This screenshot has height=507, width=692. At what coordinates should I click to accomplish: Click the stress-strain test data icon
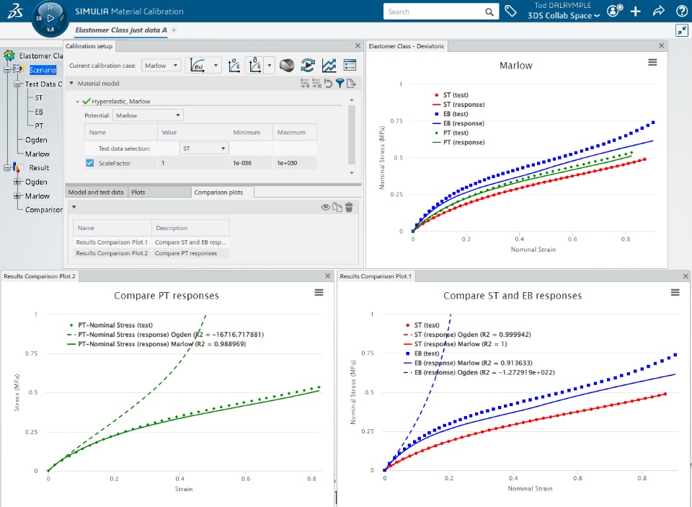click(x=234, y=66)
